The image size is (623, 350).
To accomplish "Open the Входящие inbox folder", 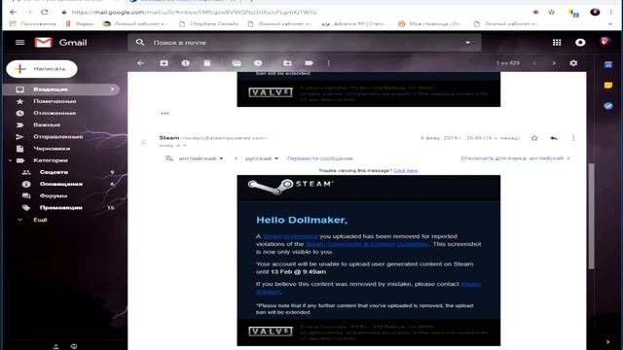I will (61, 89).
